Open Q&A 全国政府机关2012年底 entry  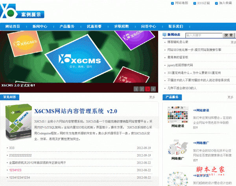37,163
